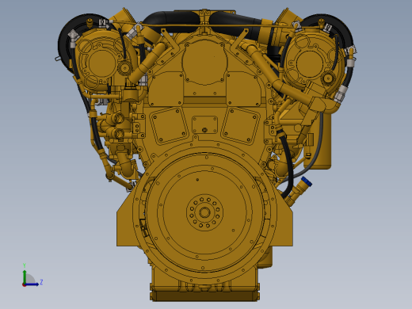Screen dimensions: 412x309
Task: Select the blue cap on the right fitting
Action: tap(307, 181)
